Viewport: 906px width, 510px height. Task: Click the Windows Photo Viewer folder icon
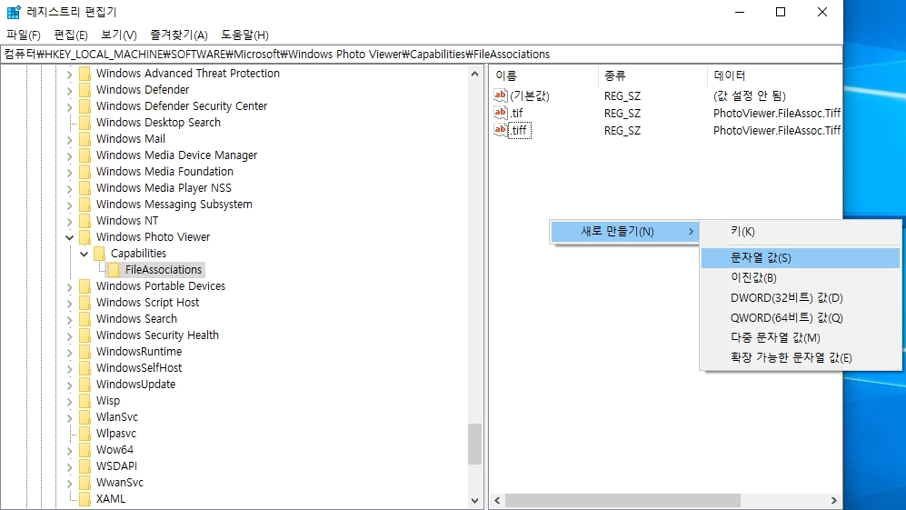click(x=85, y=237)
